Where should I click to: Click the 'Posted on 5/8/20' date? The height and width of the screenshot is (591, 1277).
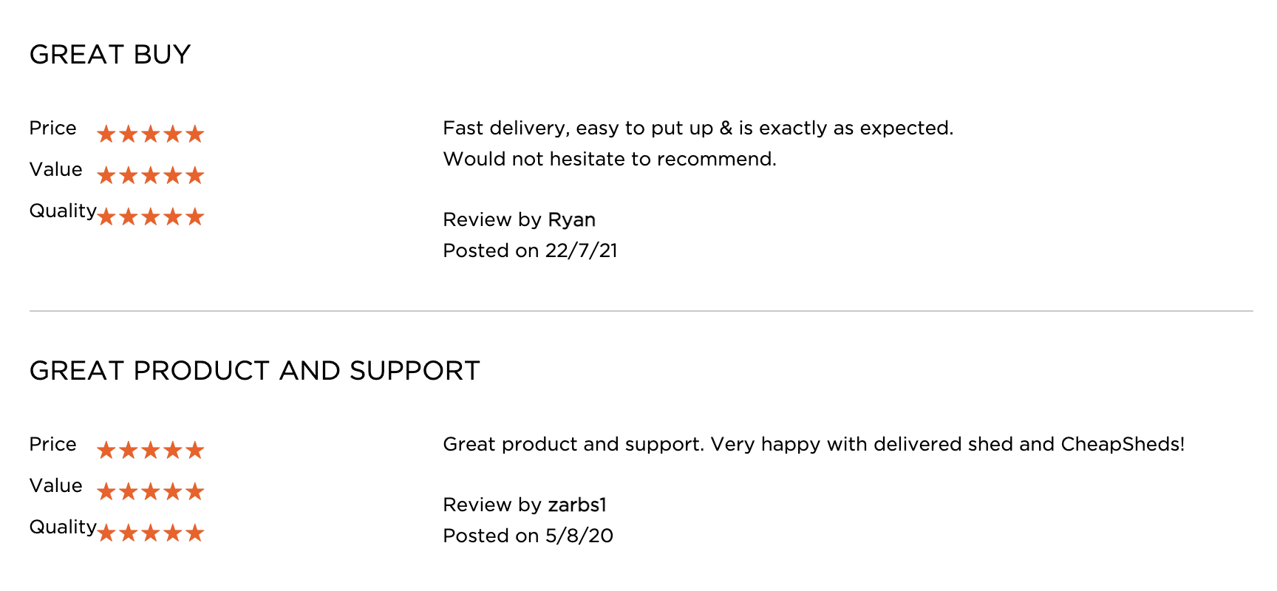[x=528, y=536]
